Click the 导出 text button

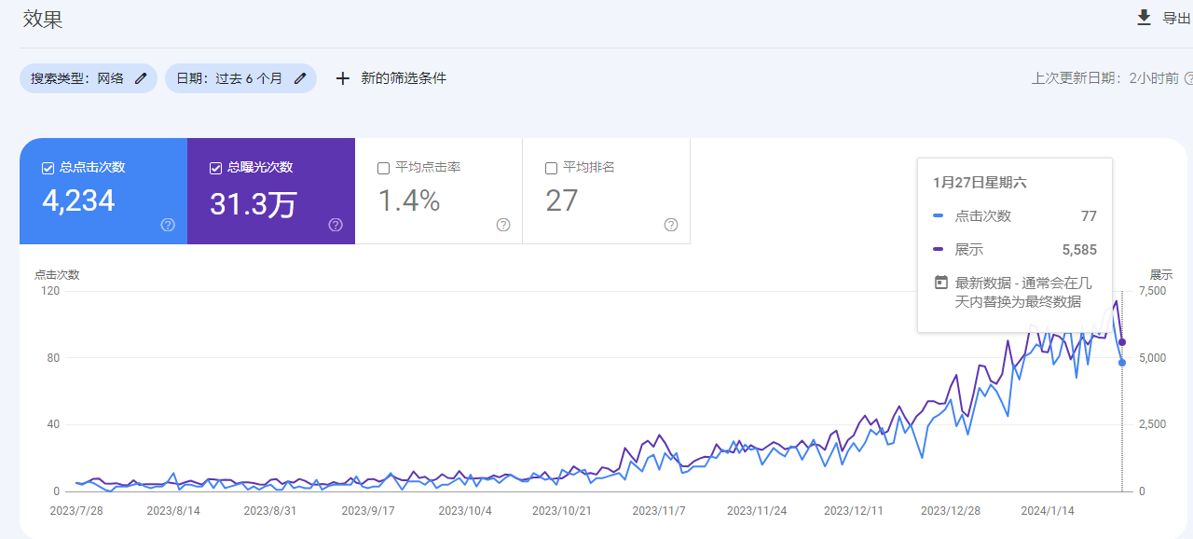click(1176, 18)
